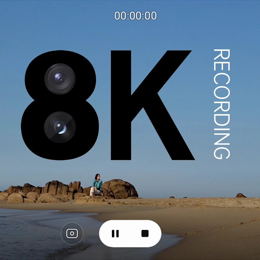Click the vertical RECORDING text

222,104
